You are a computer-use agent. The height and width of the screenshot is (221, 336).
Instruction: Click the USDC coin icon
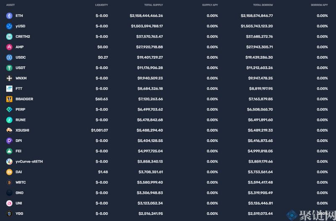(x=9, y=57)
